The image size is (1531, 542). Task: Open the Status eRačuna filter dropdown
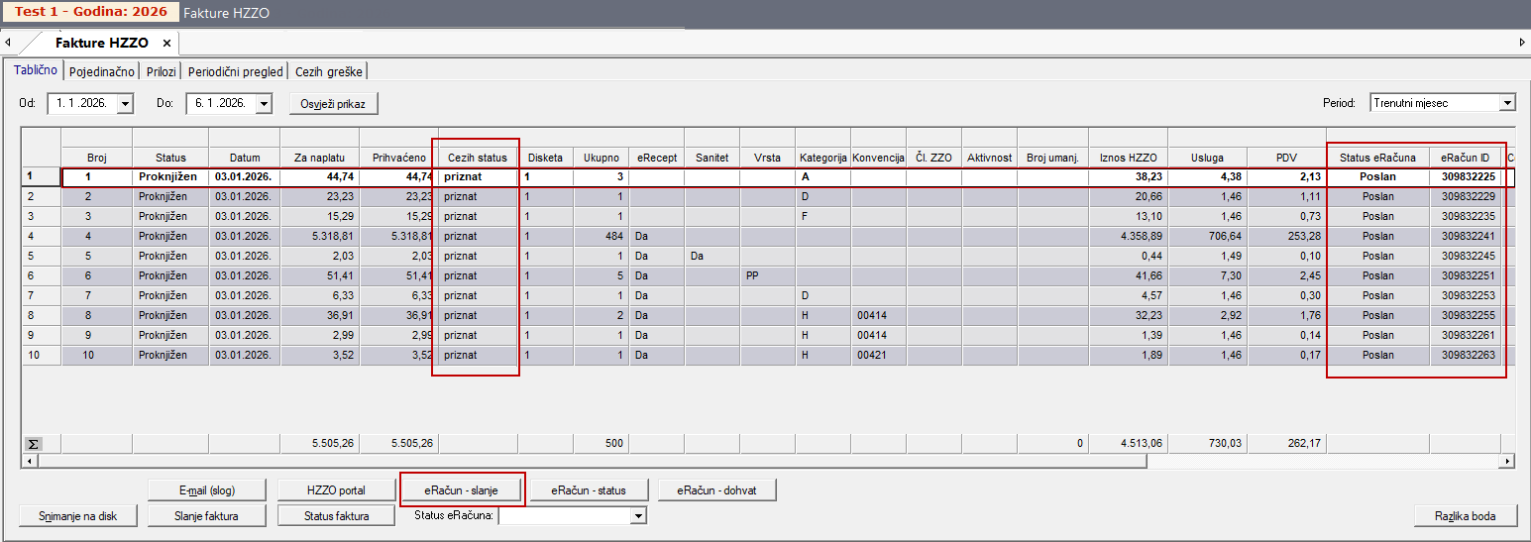(x=639, y=515)
